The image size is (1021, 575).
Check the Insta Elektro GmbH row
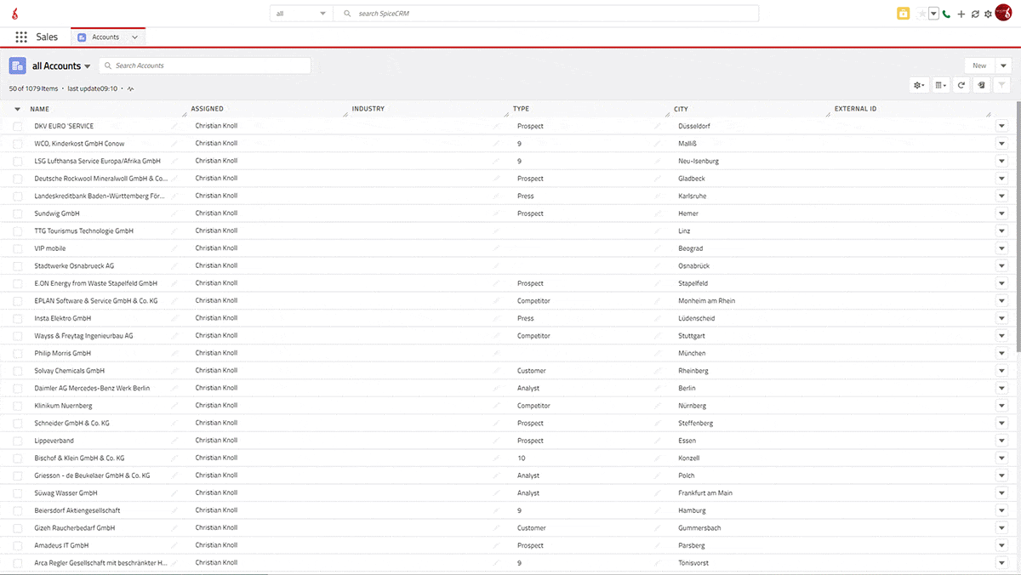click(x=17, y=318)
